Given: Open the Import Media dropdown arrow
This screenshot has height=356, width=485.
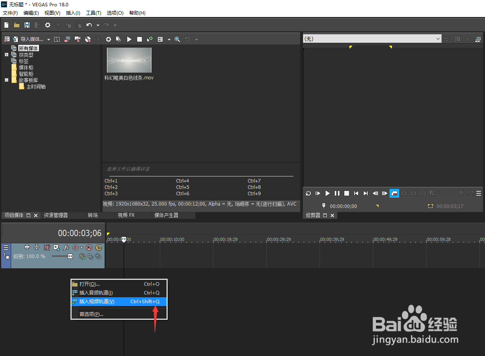Looking at the screenshot, I should point(48,40).
